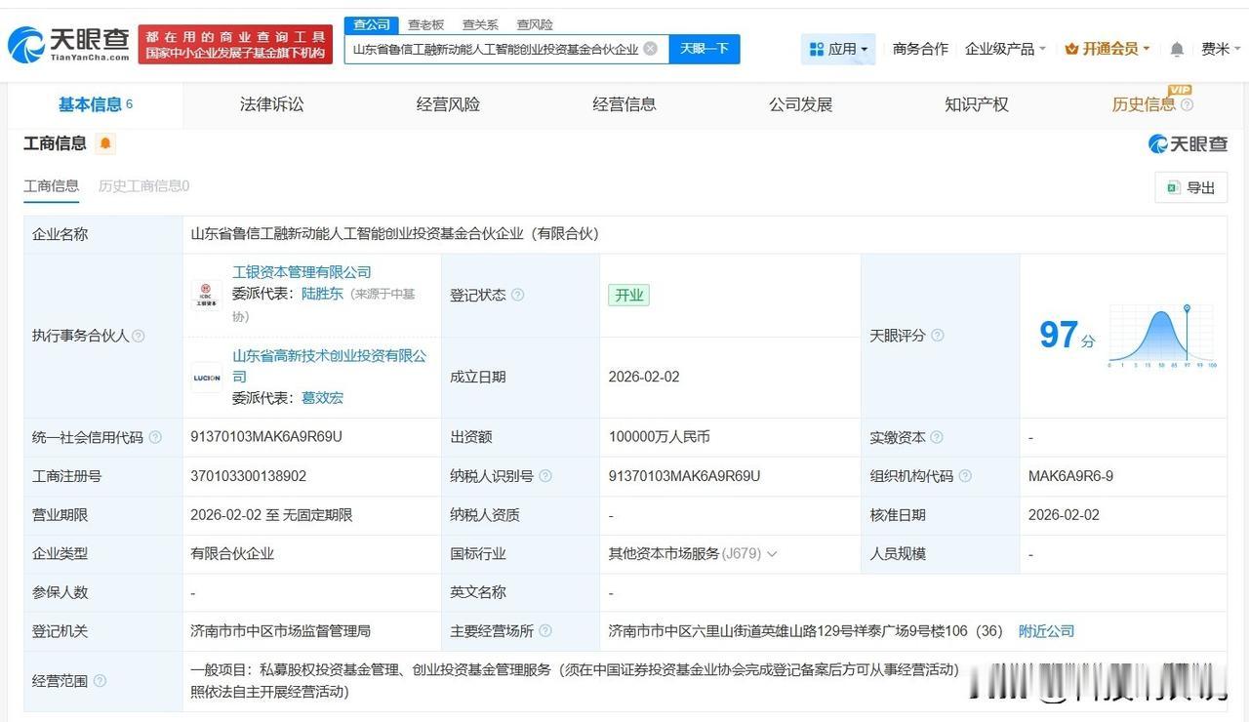Screen dimensions: 1249x722
Task: Click the help icon next to 实缴资本
Action: point(938,437)
